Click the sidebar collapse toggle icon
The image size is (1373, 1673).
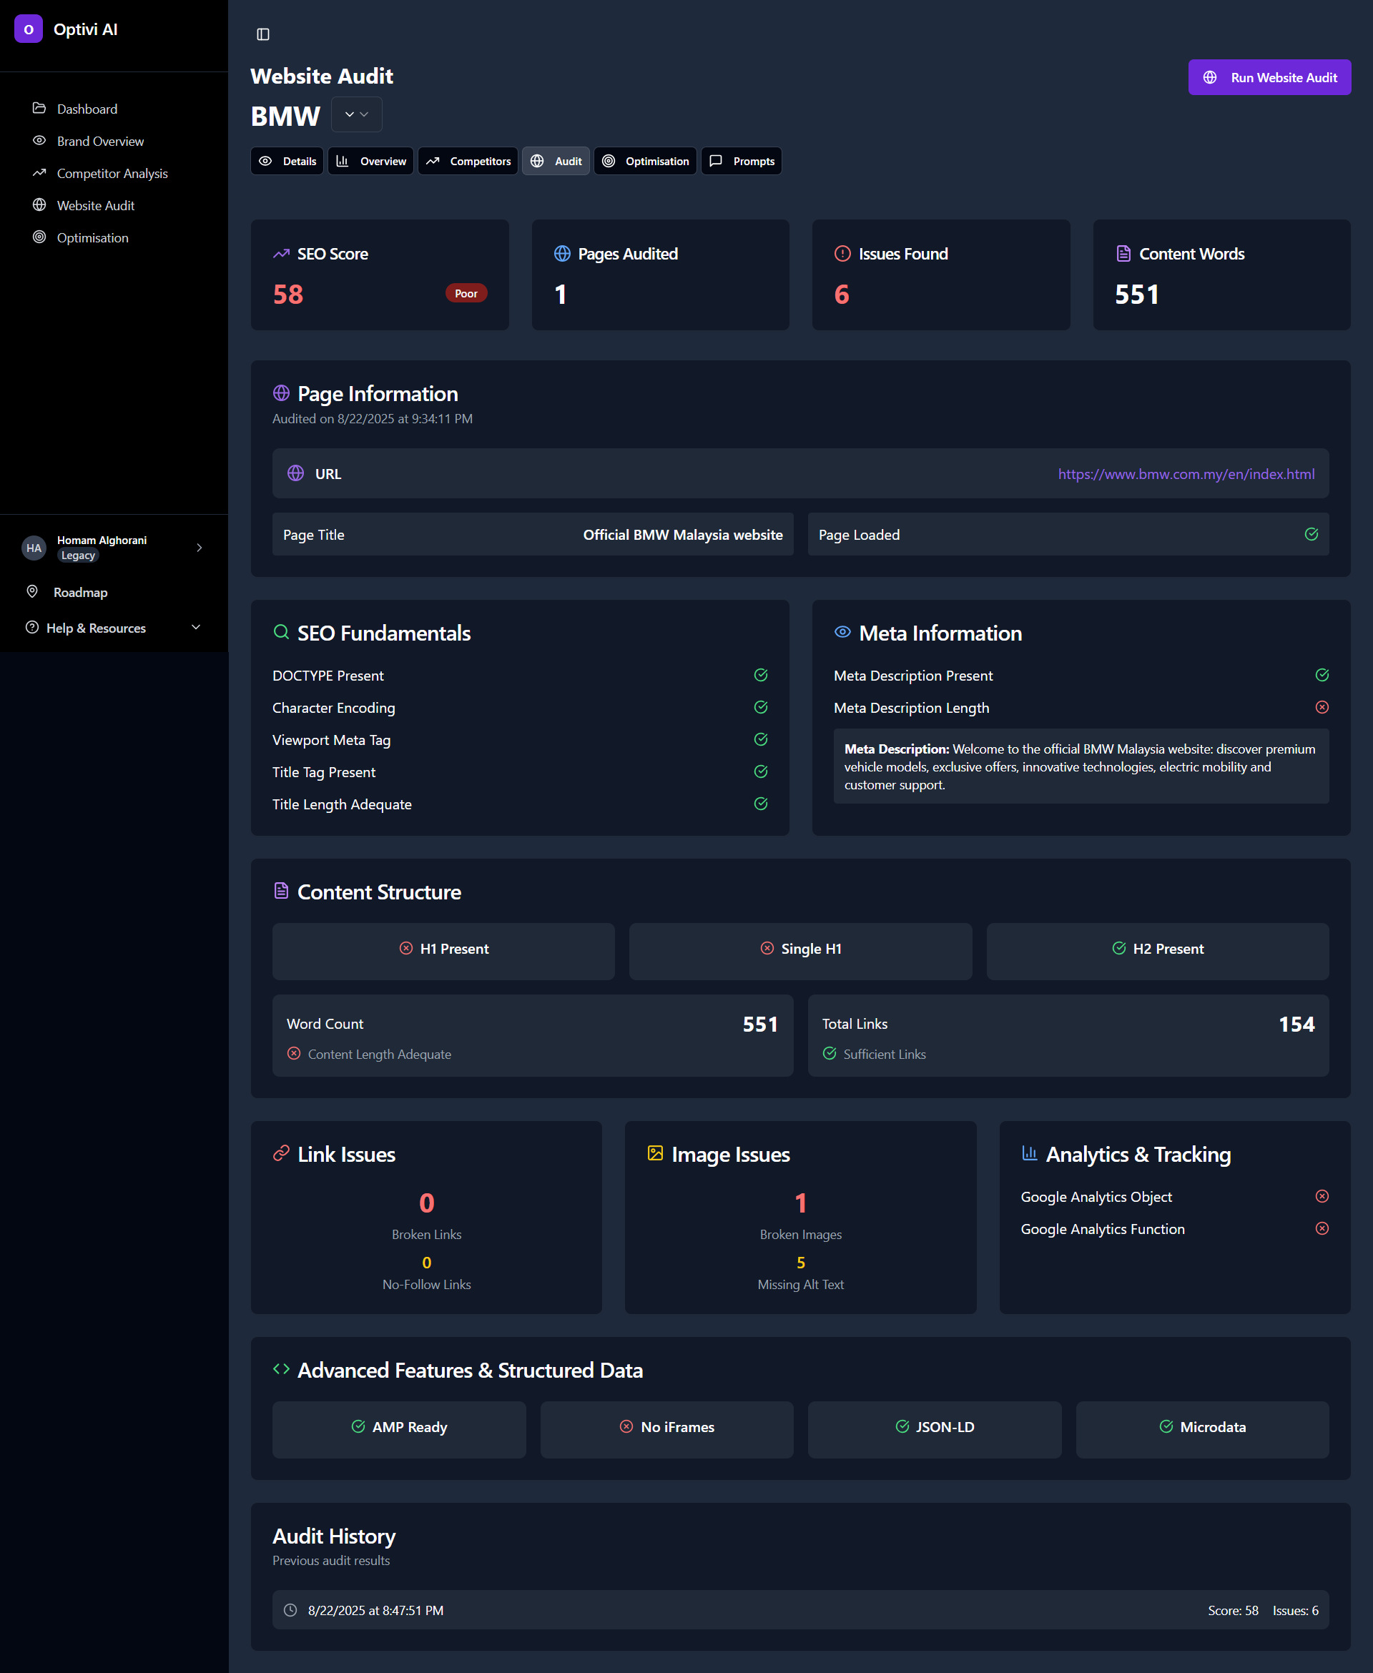(263, 34)
